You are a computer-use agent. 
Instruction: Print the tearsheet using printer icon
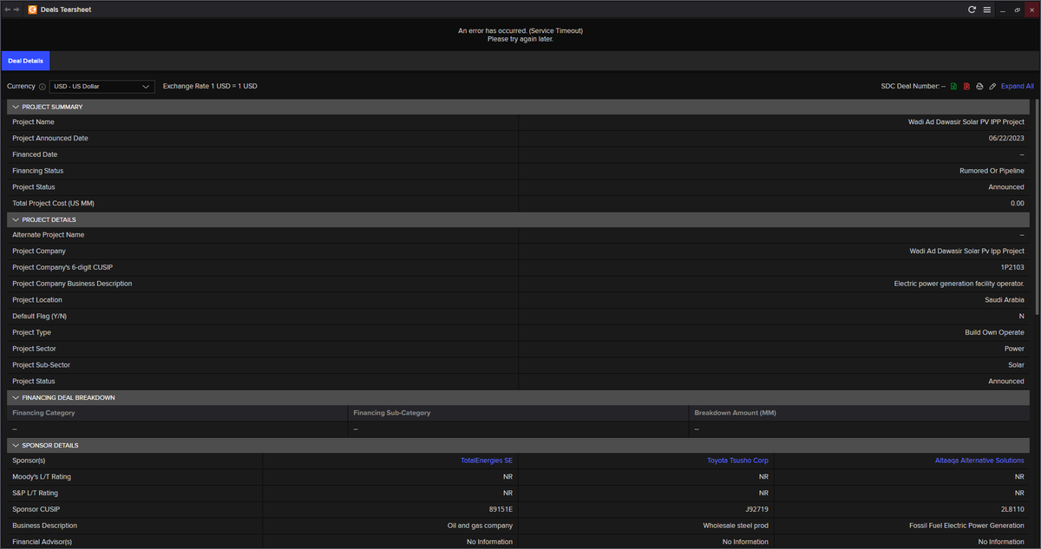[x=979, y=87]
